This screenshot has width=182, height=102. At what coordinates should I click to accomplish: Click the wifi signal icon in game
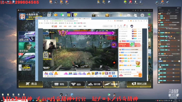pos(149,15)
